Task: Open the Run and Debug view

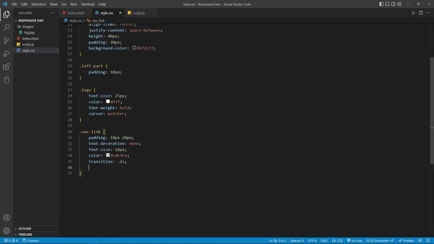Action: tap(6, 54)
